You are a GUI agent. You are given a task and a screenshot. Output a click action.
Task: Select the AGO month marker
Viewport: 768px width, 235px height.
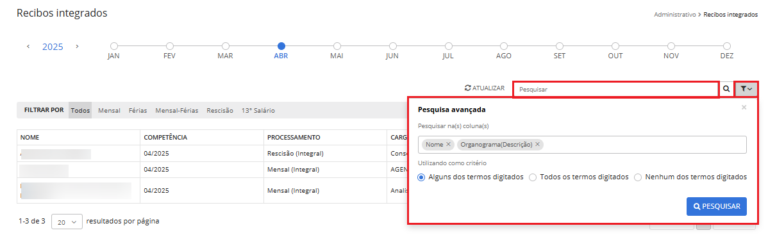click(x=503, y=46)
